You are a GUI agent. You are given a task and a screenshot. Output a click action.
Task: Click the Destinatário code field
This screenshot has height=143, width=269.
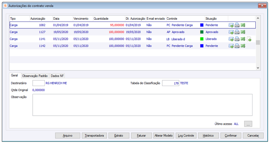click(x=39, y=83)
